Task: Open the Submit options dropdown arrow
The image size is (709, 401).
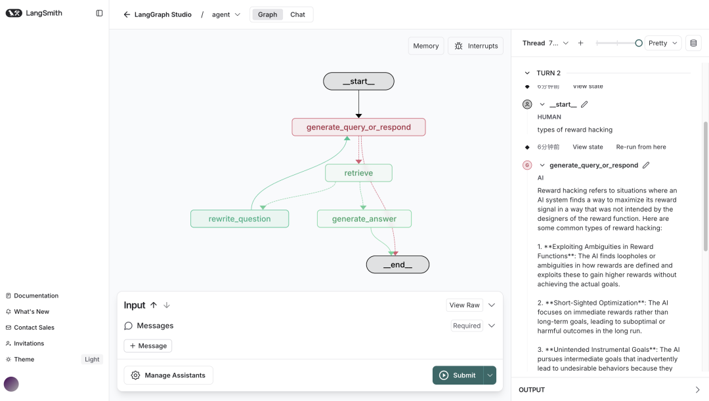Action: (x=490, y=375)
